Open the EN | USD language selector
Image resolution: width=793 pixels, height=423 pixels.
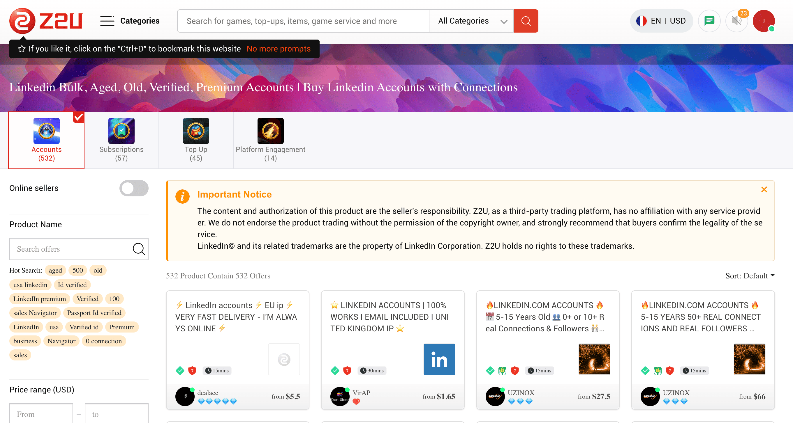tap(661, 21)
